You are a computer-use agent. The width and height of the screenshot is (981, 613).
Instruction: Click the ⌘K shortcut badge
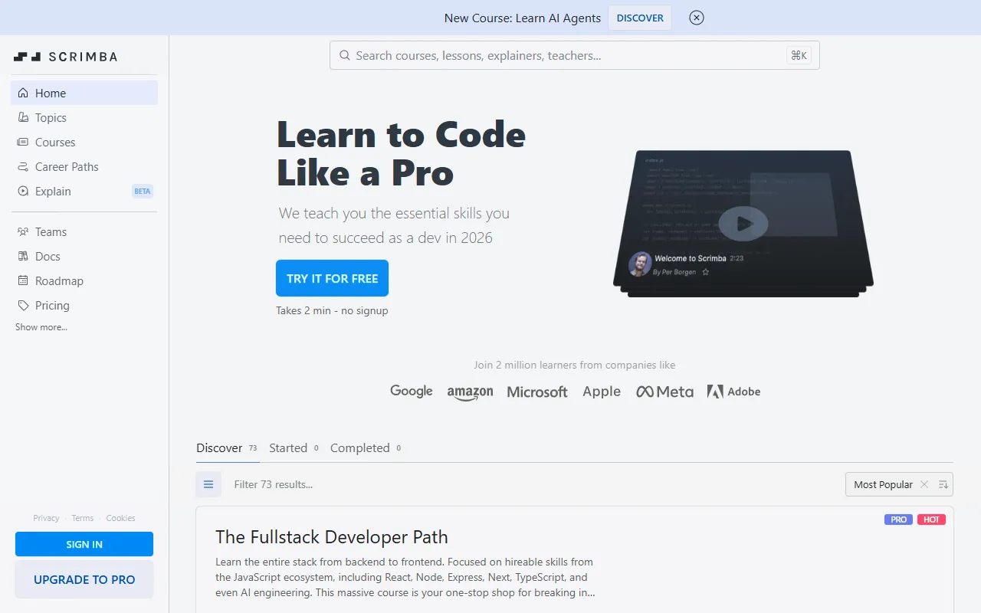[799, 55]
